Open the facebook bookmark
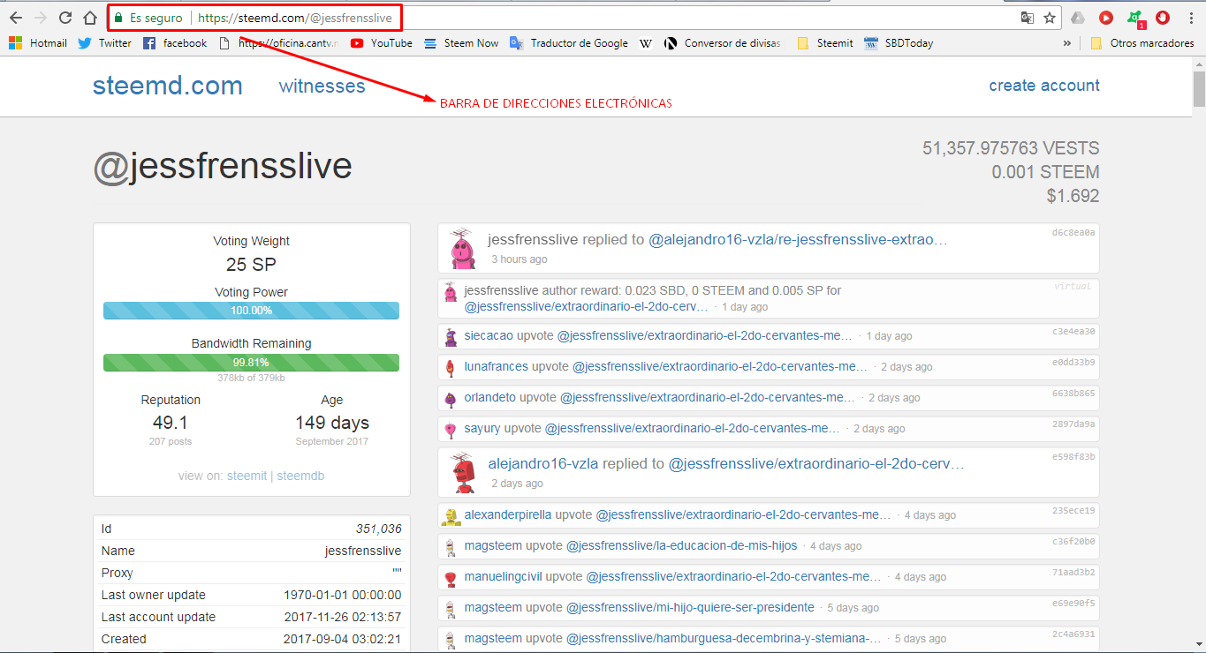This screenshot has width=1206, height=653. (175, 42)
